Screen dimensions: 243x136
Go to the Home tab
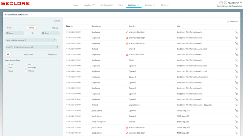76,5
